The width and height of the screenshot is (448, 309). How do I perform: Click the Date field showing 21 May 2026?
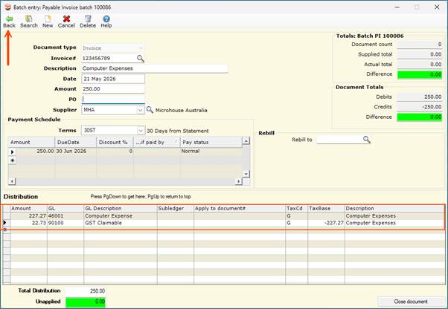[113, 79]
